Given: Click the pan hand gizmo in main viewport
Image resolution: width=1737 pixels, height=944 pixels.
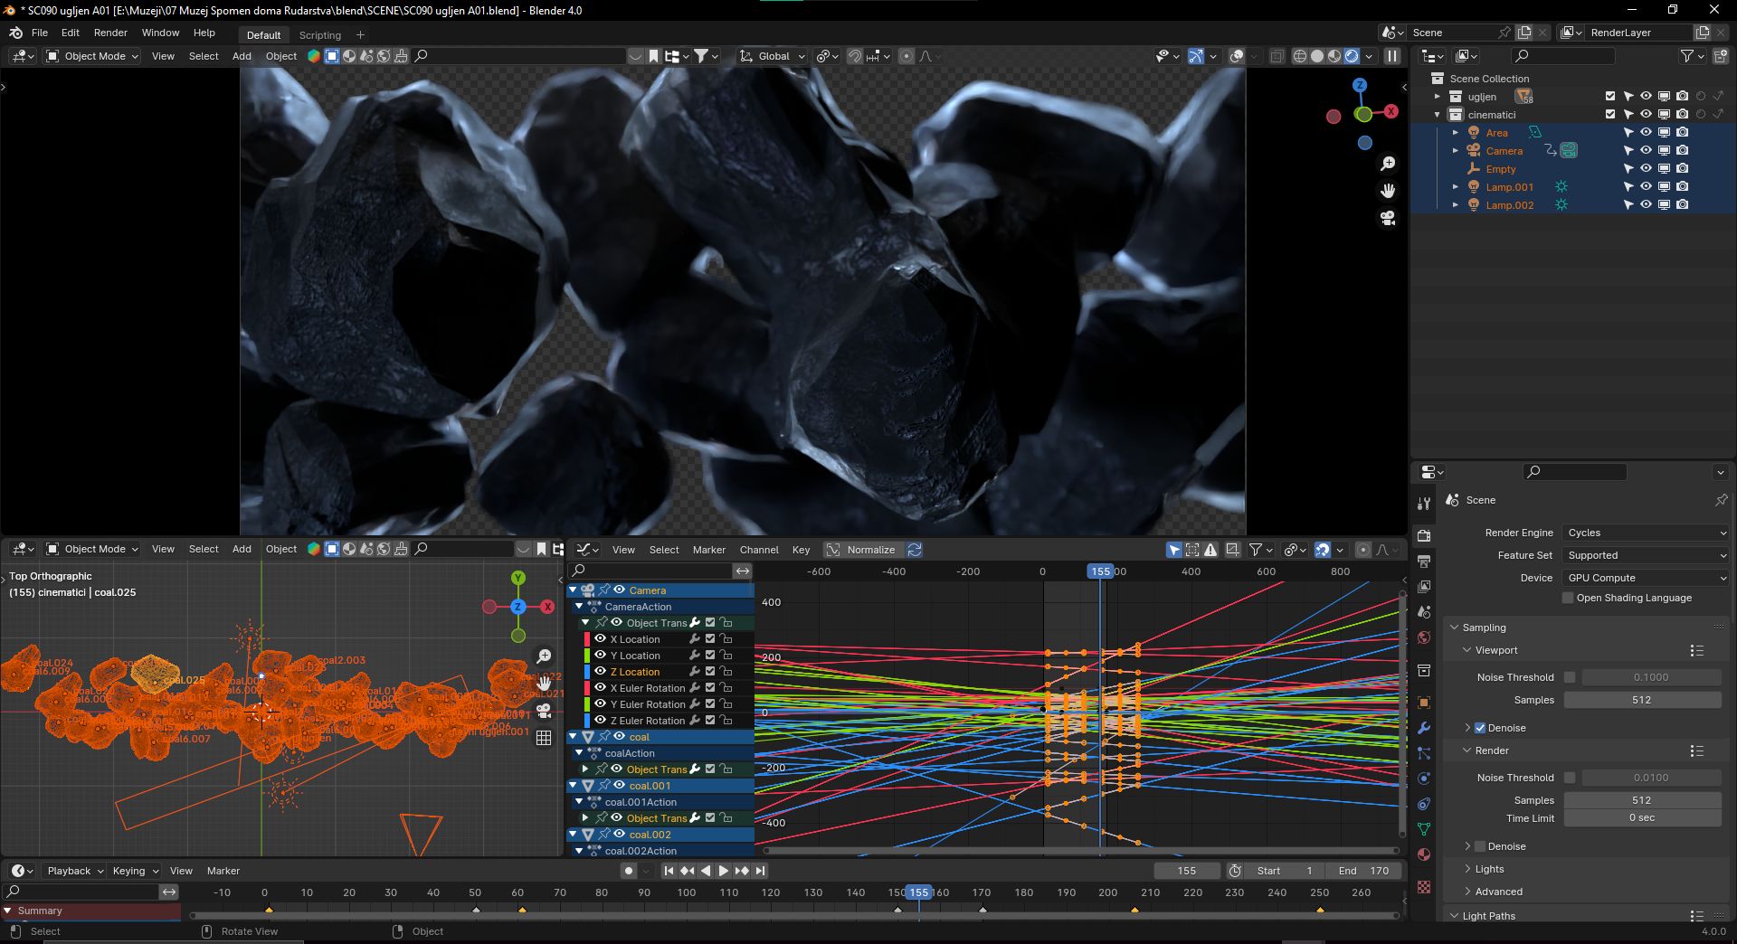Looking at the screenshot, I should coord(1388,191).
